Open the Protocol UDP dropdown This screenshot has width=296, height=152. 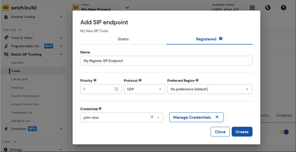[145, 89]
